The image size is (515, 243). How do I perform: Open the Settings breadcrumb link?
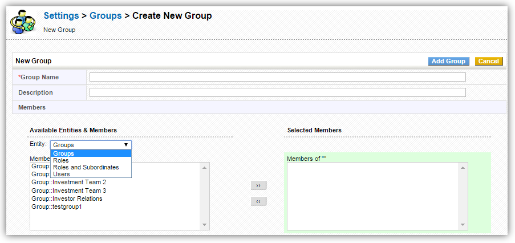61,16
